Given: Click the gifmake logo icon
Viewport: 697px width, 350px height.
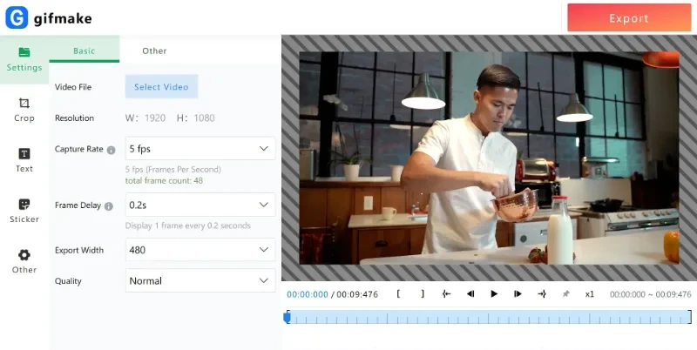Looking at the screenshot, I should click(17, 17).
